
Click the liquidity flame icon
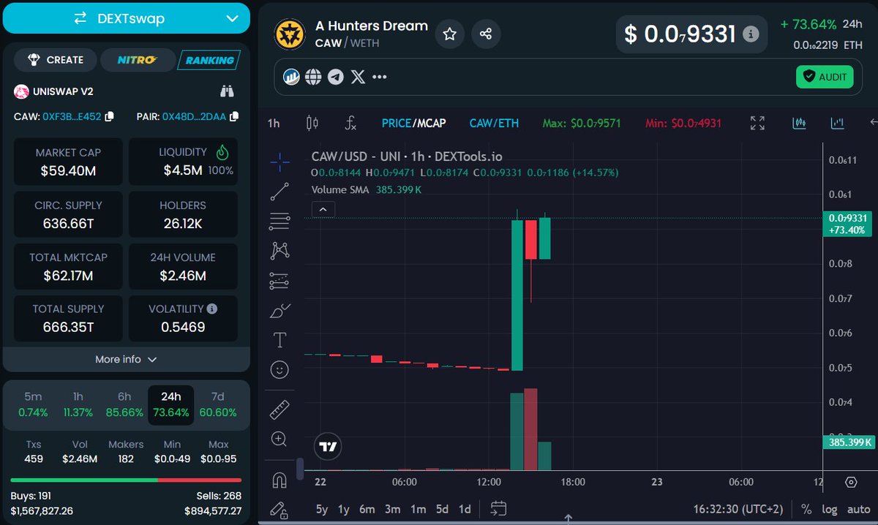[x=222, y=152]
